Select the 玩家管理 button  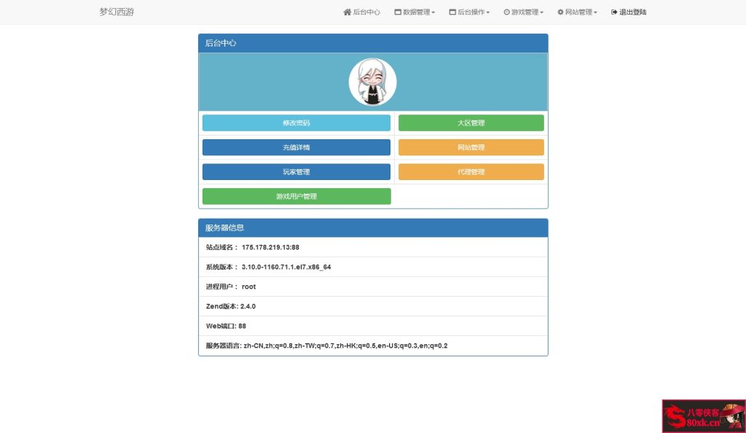click(x=296, y=171)
